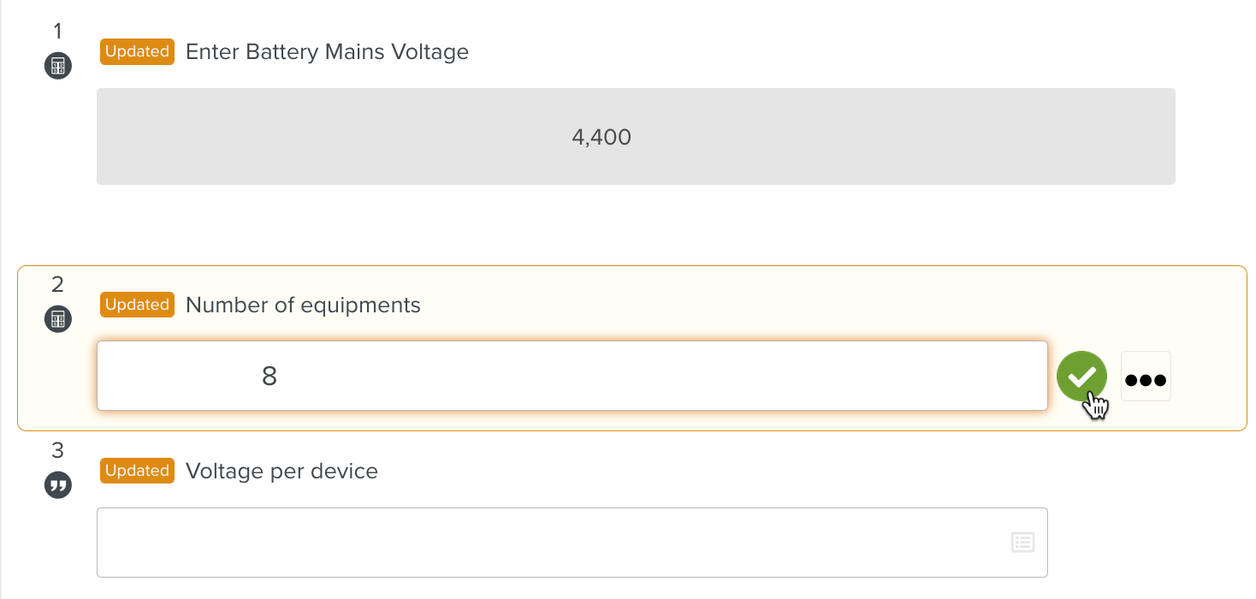Place the cursor on the value 8

point(270,376)
